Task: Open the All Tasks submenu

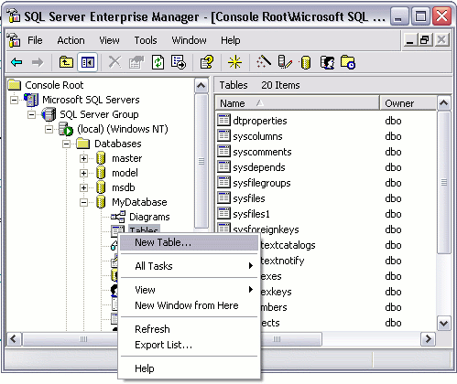Action: (x=189, y=266)
